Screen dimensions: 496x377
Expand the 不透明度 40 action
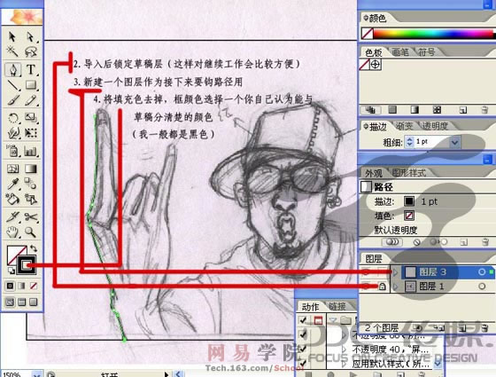pos(345,350)
